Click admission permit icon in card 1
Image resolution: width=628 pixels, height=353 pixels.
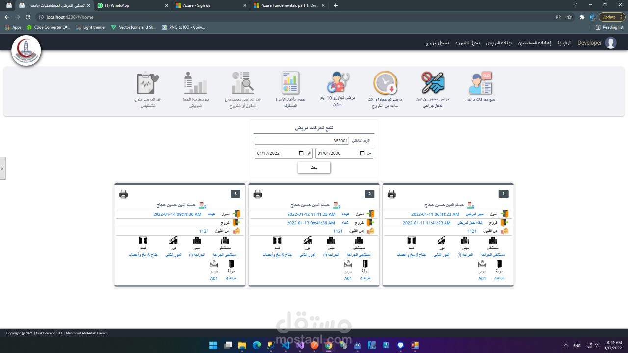[x=504, y=231]
